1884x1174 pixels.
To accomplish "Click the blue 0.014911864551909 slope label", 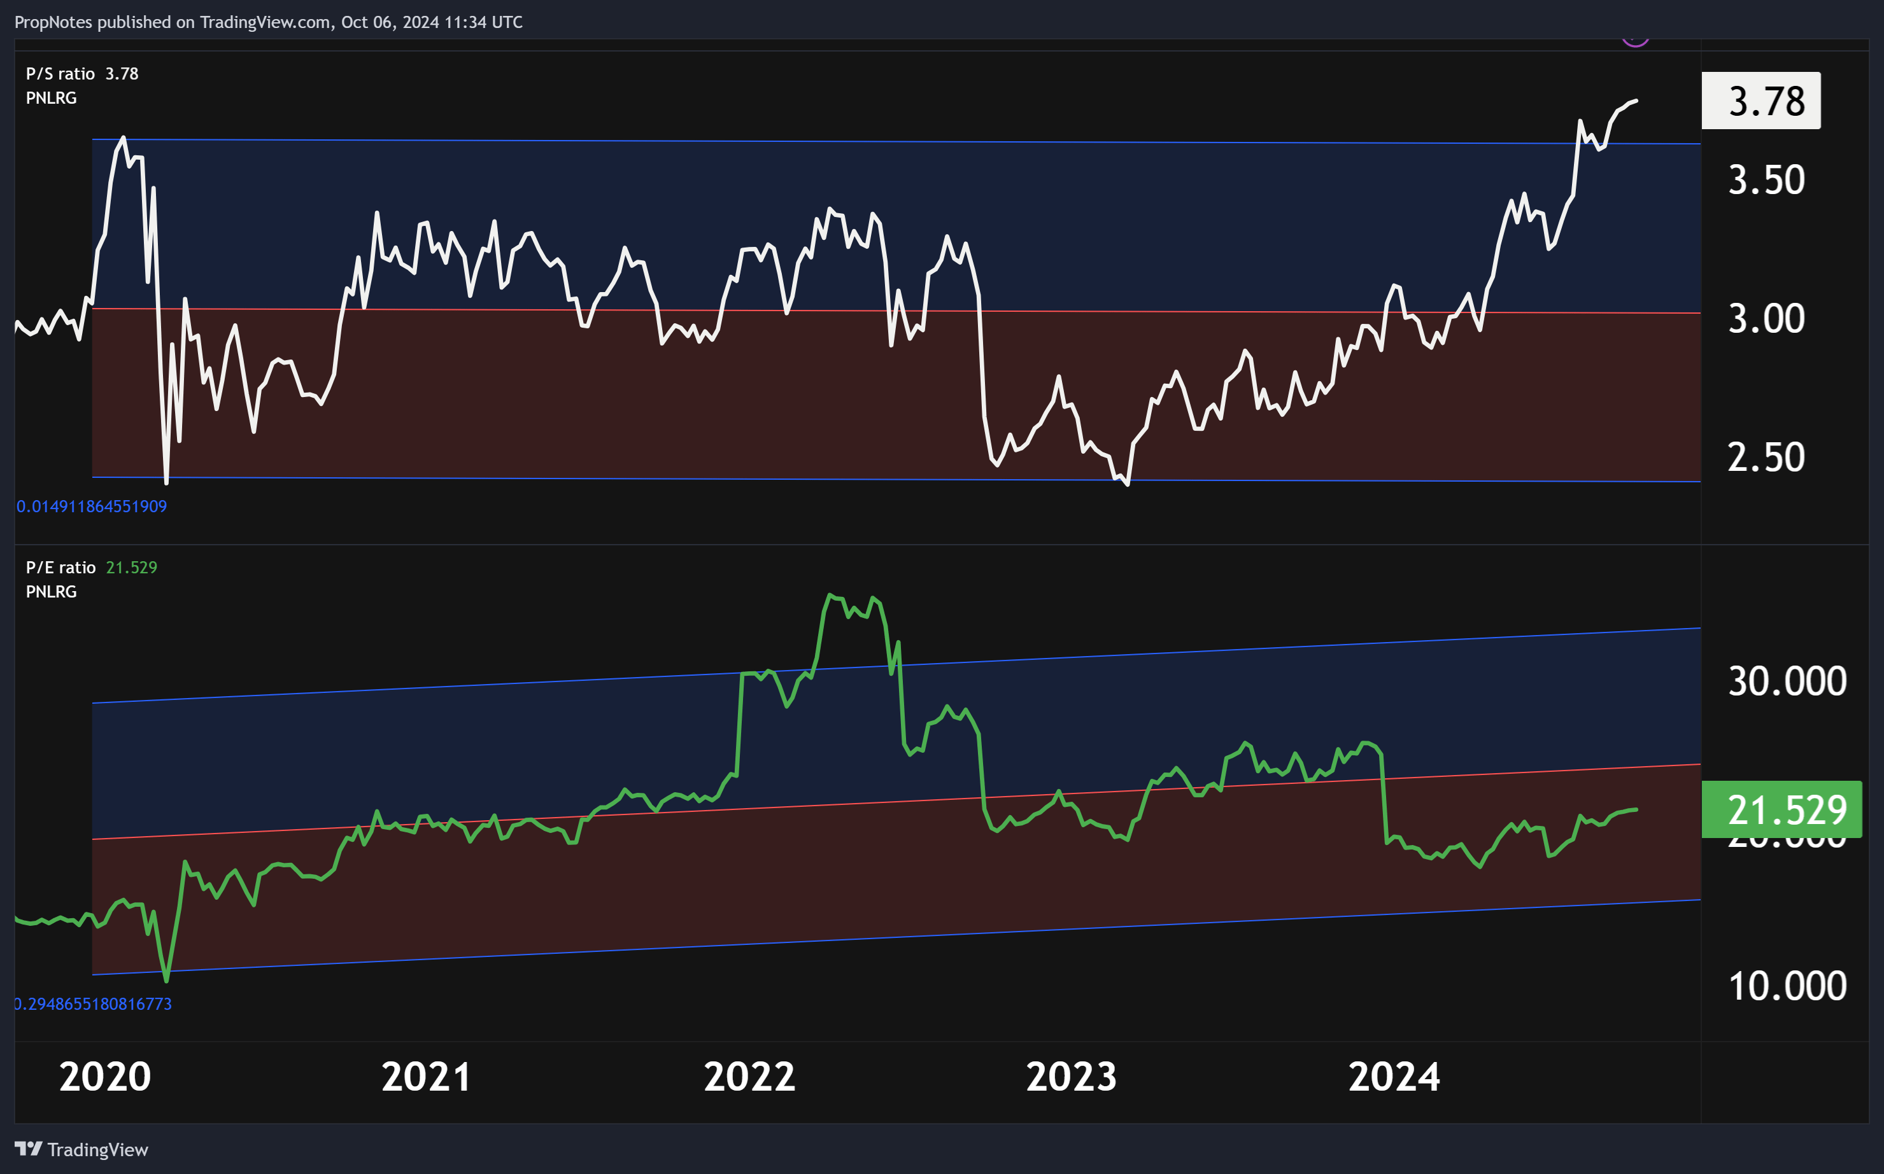I will point(92,507).
